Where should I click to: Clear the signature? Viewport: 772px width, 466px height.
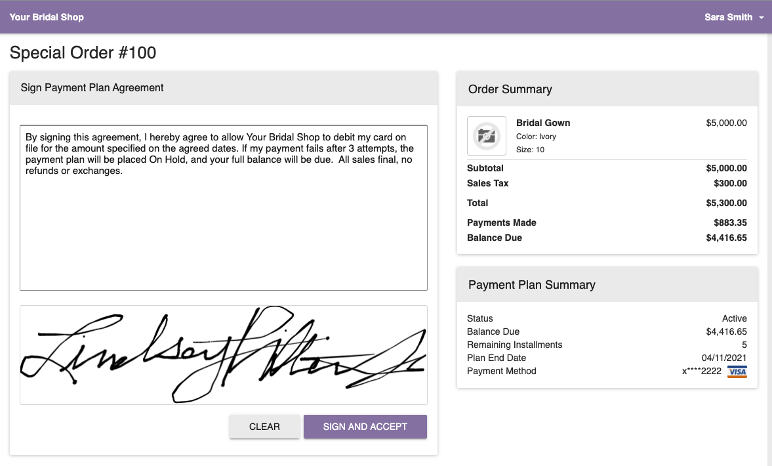264,427
